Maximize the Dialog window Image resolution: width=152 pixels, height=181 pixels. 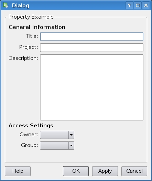(x=138, y=5)
